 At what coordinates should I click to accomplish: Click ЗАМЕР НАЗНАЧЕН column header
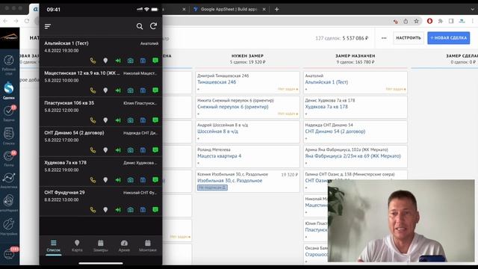(x=356, y=56)
